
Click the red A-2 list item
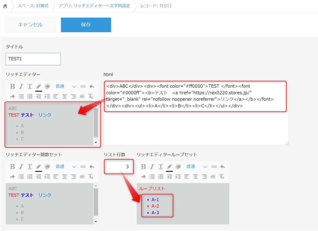pyautogui.click(x=155, y=206)
